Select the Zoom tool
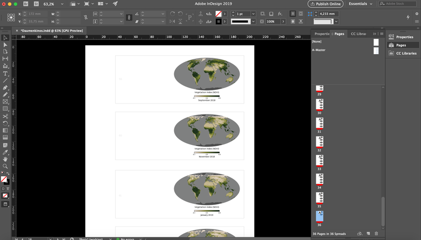 5,166
